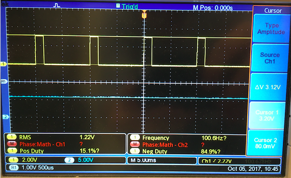Click the R1 reference waveform marker
The width and height of the screenshot is (291, 178).
[x=4, y=81]
